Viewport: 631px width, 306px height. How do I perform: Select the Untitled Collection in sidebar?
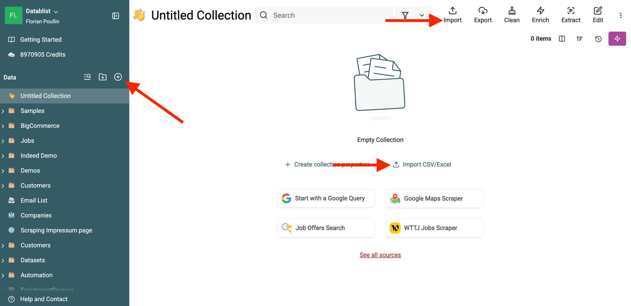coord(45,96)
